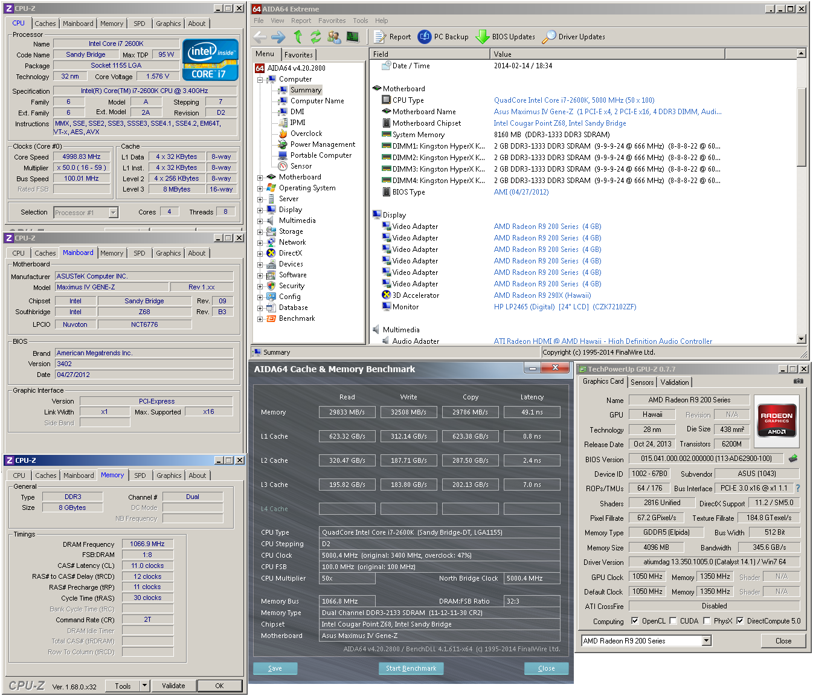Screen dimensions: 813x696
Task: Click Driver Updates in AIDA64 toolbar
Action: click(x=574, y=37)
